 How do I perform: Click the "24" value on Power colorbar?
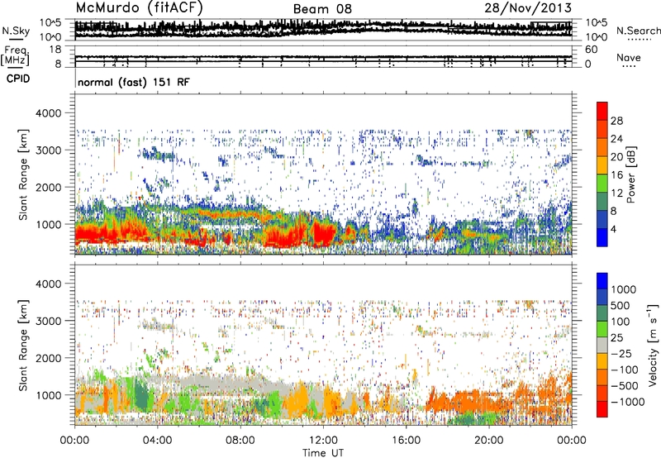coord(616,139)
